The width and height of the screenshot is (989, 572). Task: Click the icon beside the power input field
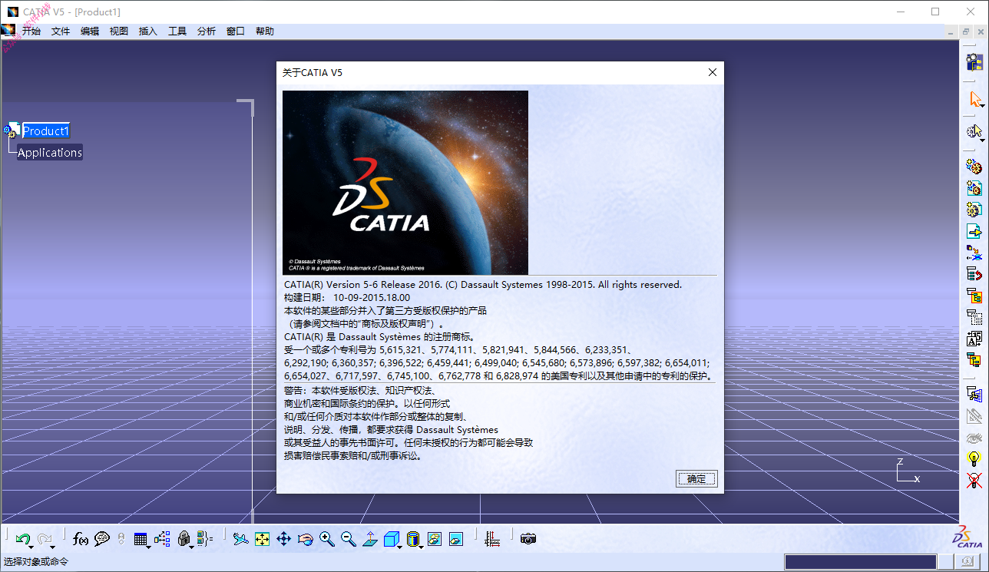(x=968, y=563)
